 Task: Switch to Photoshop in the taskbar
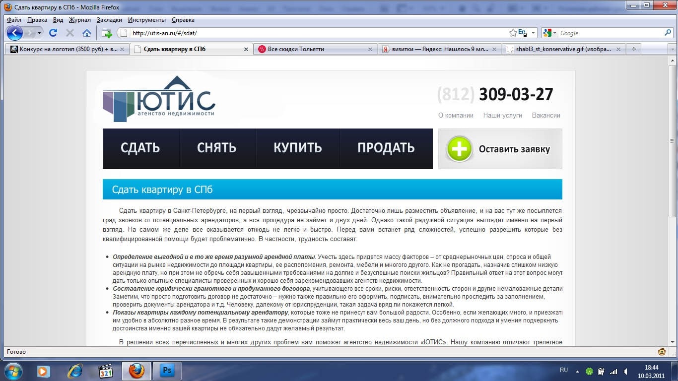click(x=167, y=371)
